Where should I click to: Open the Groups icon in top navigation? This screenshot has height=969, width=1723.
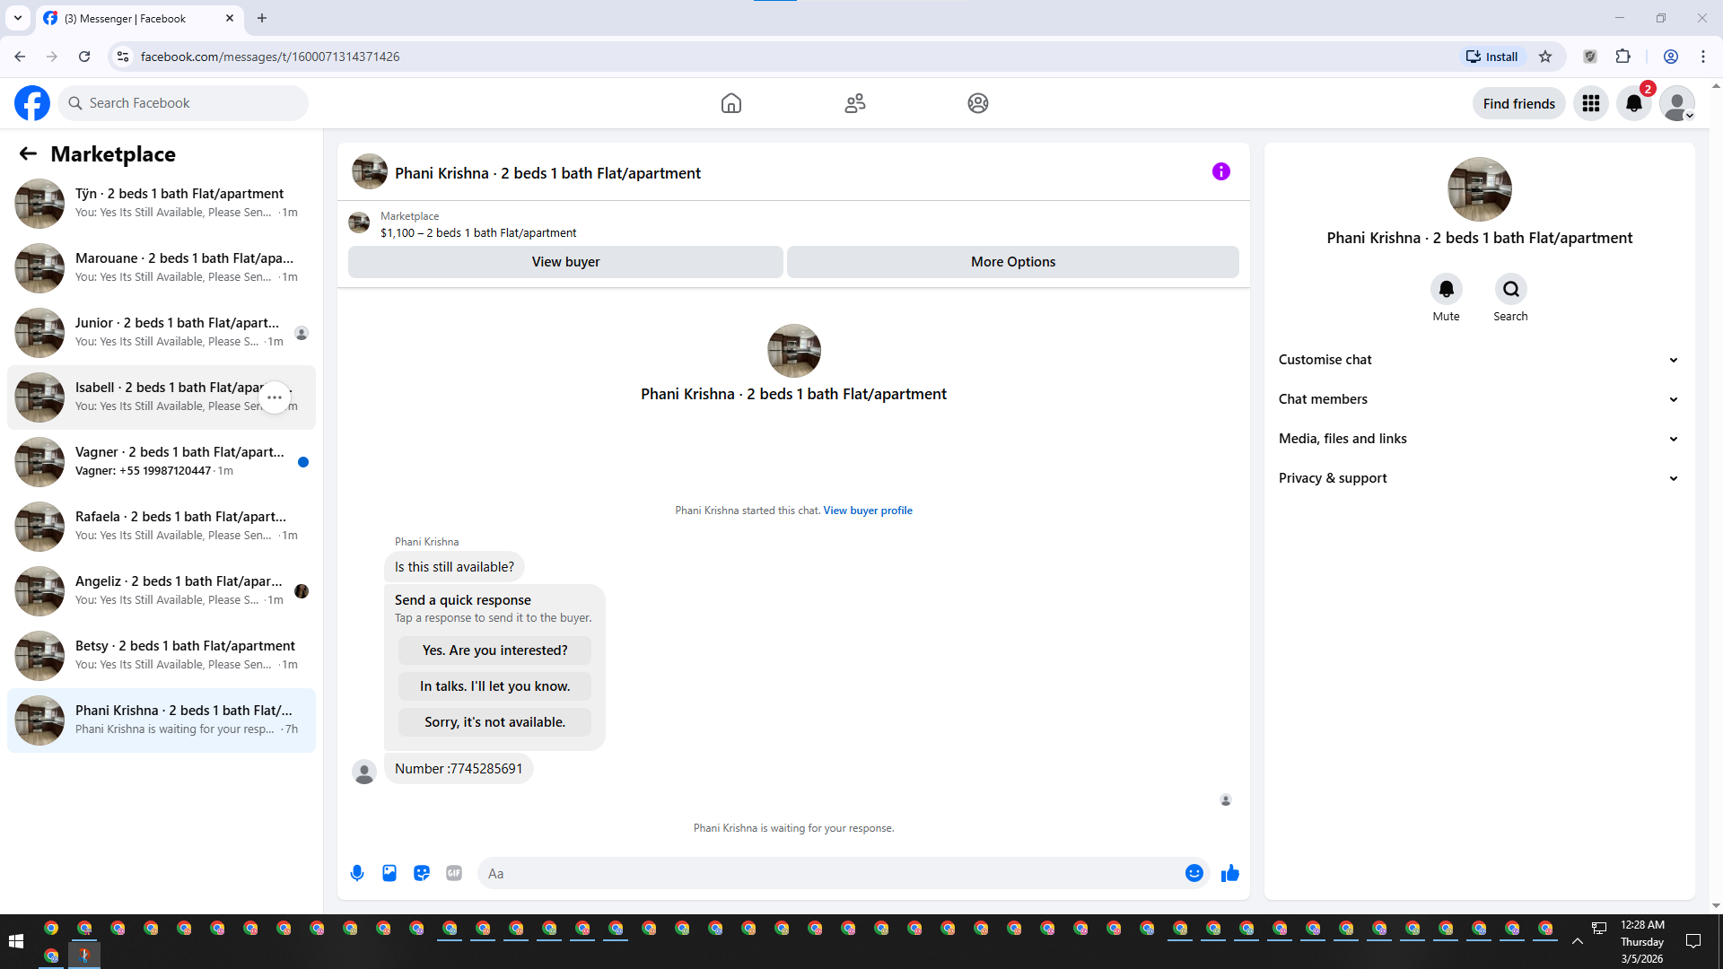978,103
